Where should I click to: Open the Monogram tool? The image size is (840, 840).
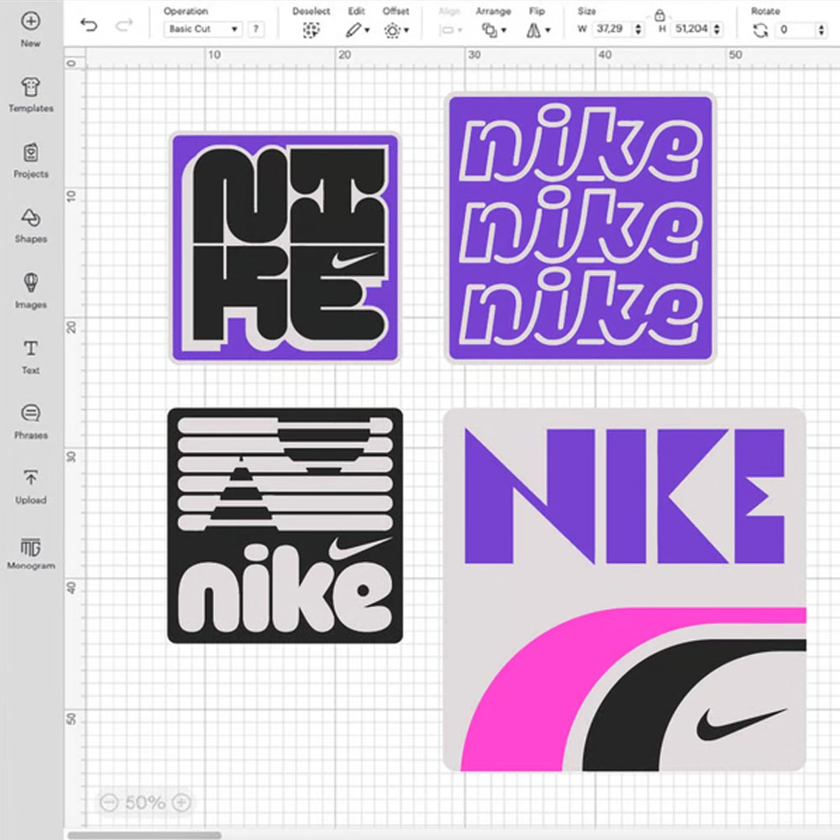(x=30, y=546)
